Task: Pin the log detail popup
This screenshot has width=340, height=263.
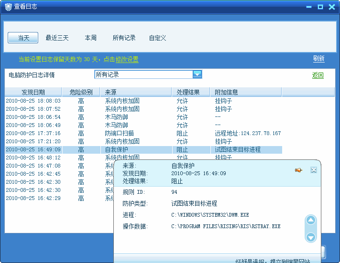Action: (x=299, y=170)
